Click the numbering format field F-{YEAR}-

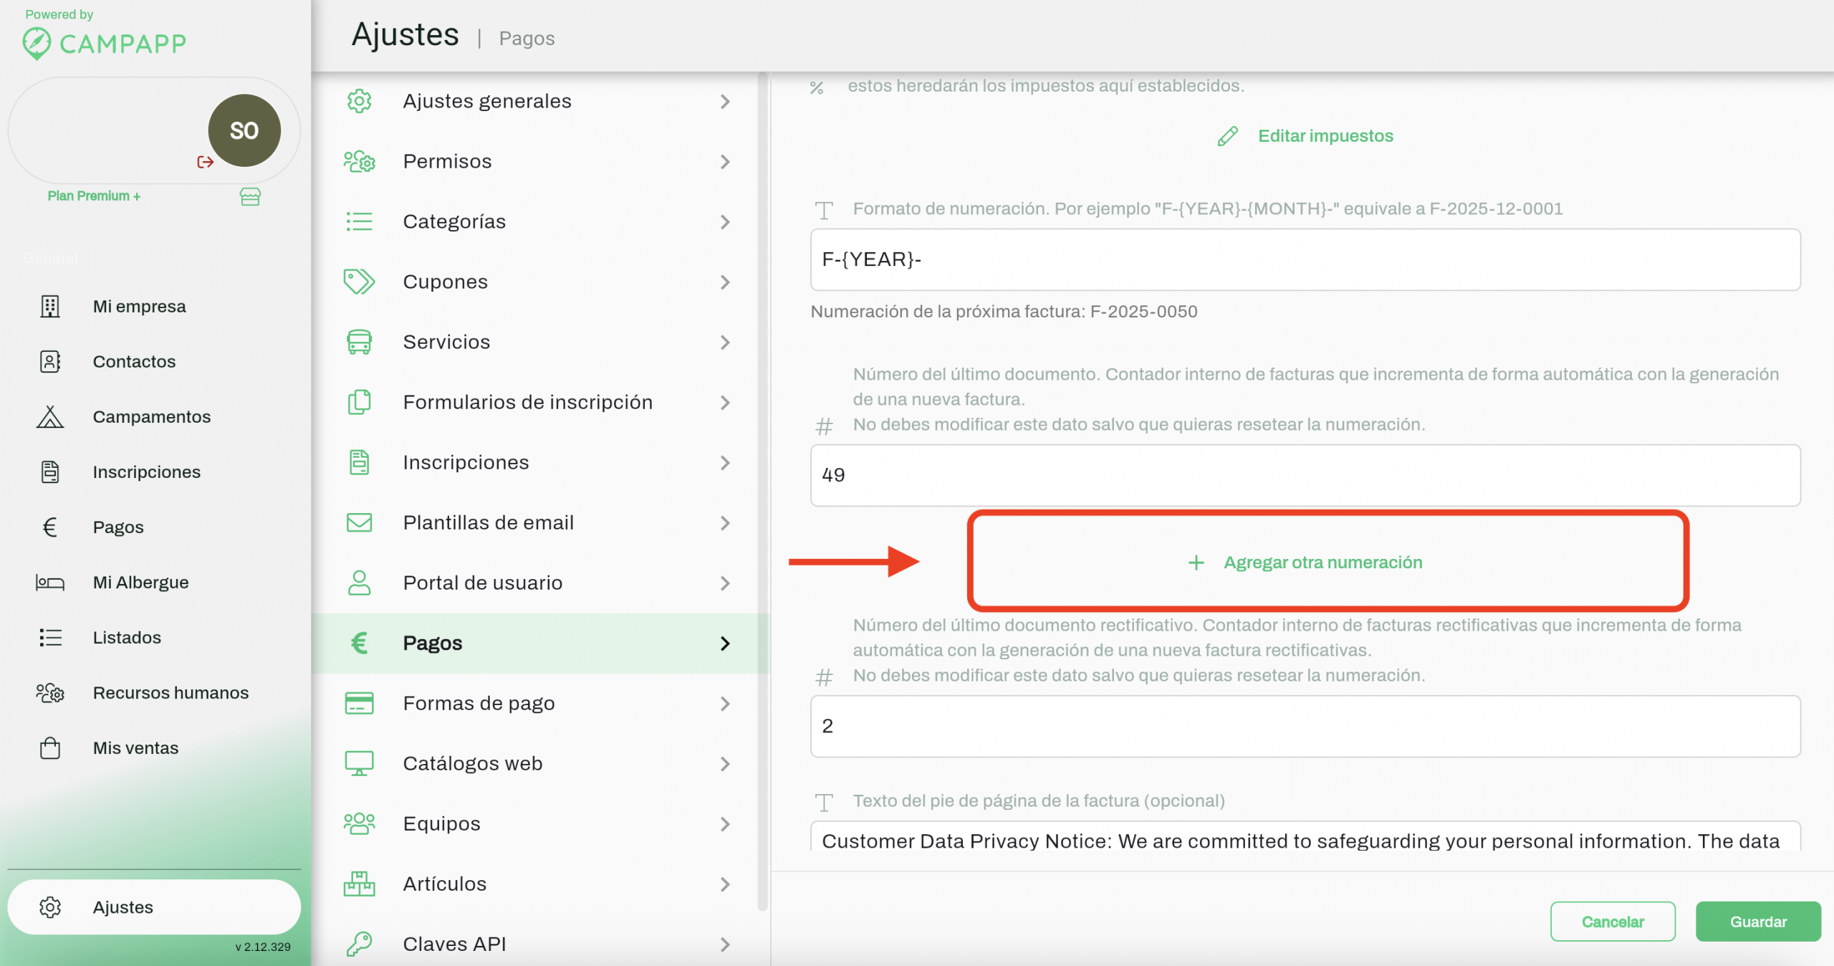(1305, 259)
